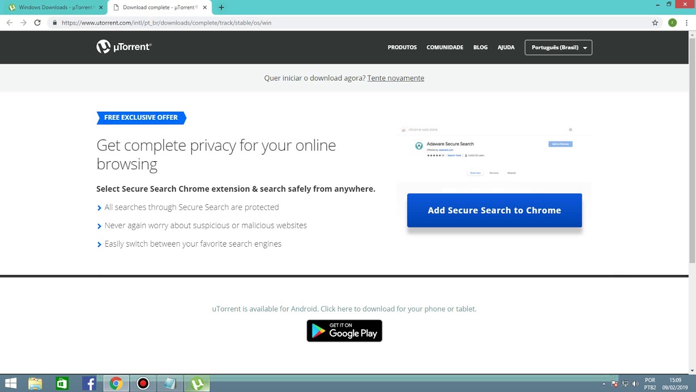Open File Explorer from taskbar
The image size is (696, 392).
(35, 384)
